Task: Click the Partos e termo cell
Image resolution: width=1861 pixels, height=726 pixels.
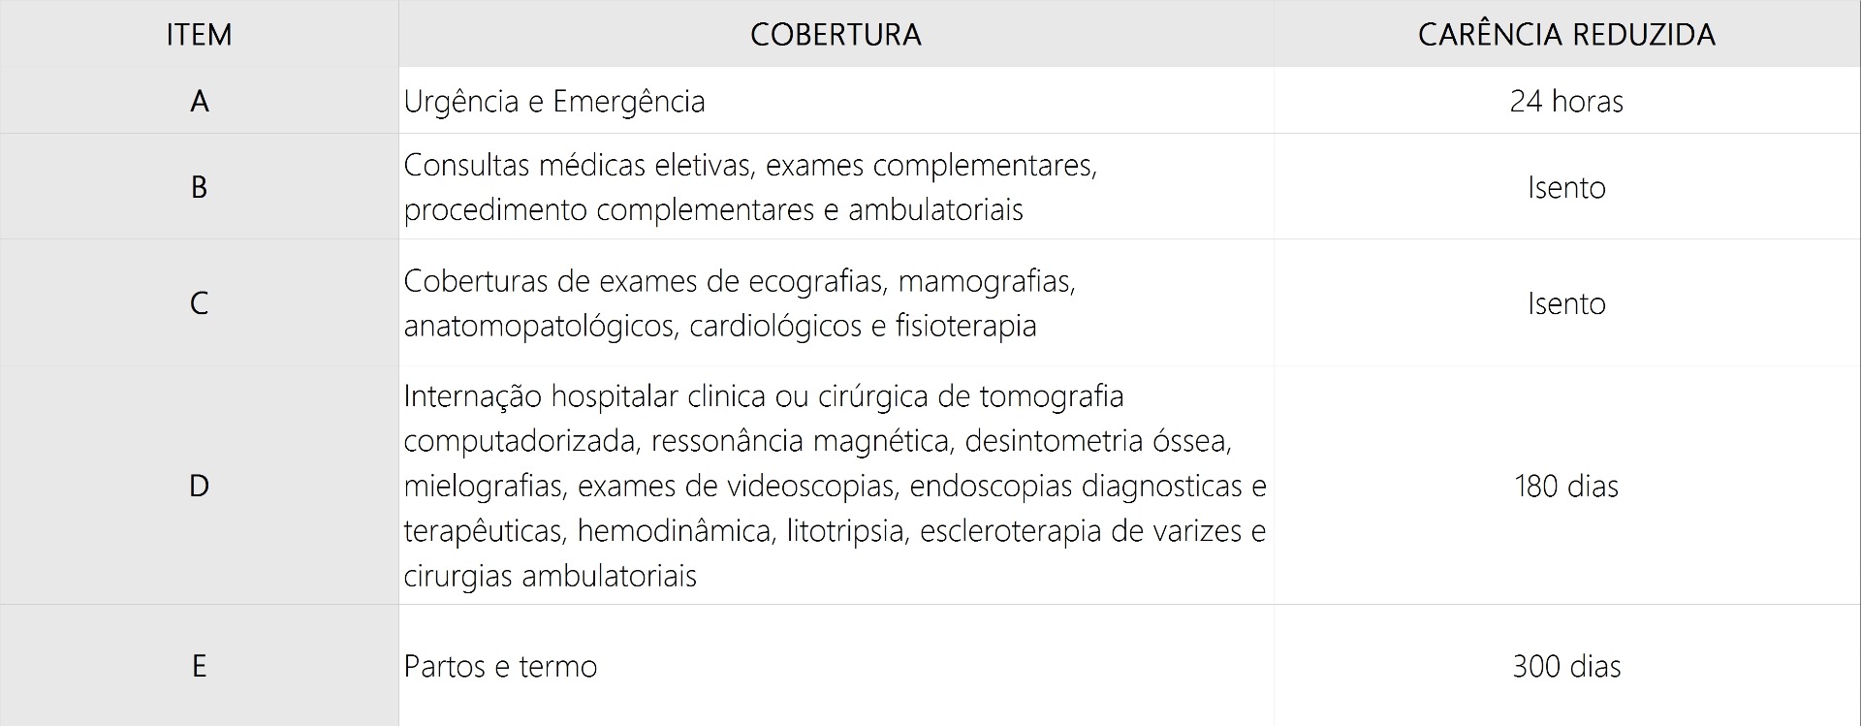Action: pos(500,666)
